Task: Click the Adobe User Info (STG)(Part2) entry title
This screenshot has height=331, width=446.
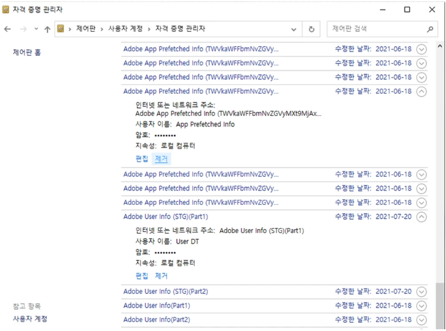Action: pyautogui.click(x=165, y=292)
